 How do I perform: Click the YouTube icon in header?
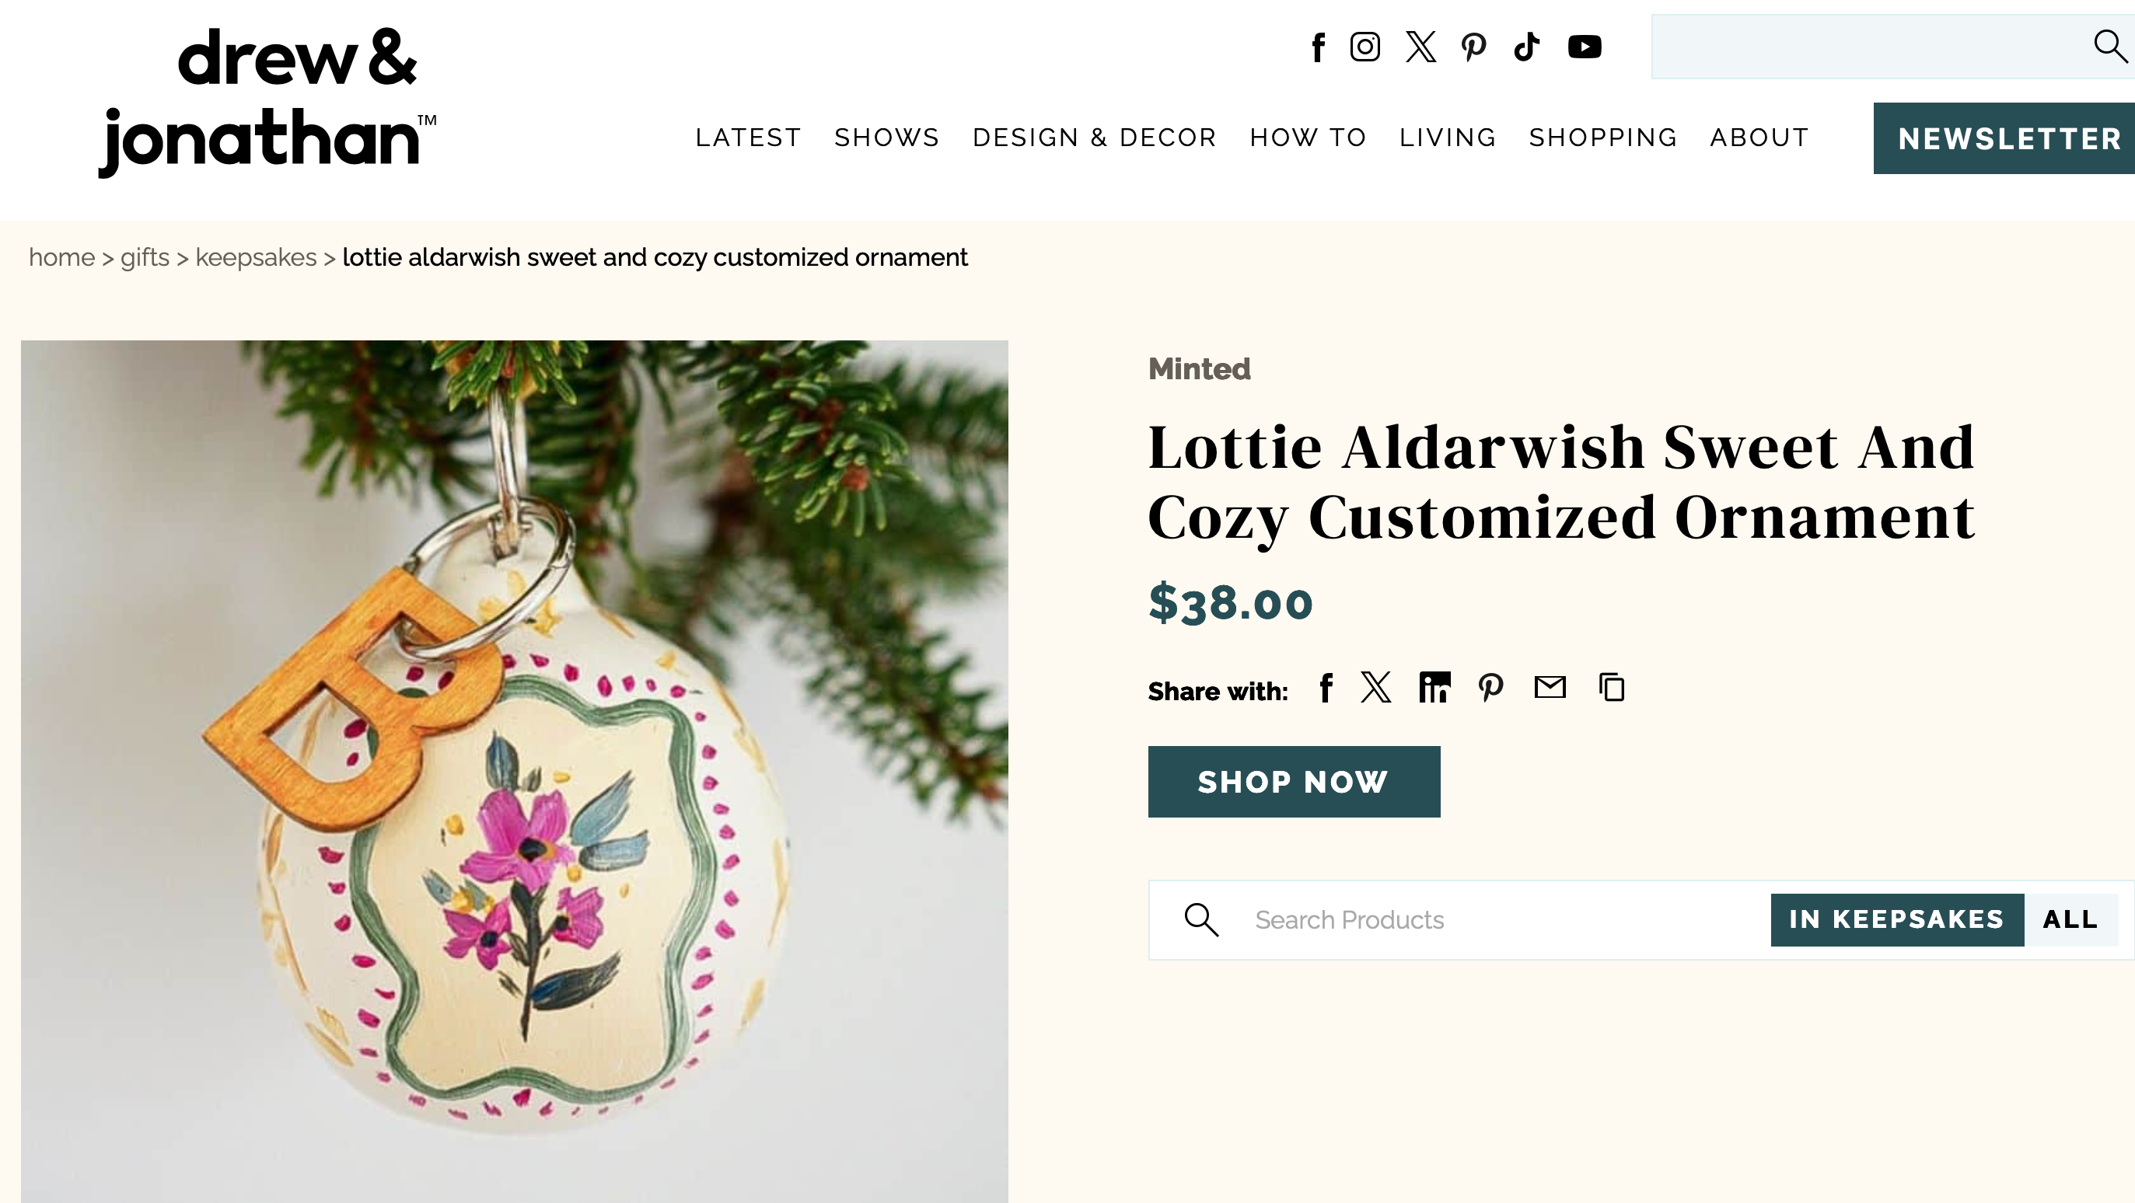pyautogui.click(x=1585, y=47)
